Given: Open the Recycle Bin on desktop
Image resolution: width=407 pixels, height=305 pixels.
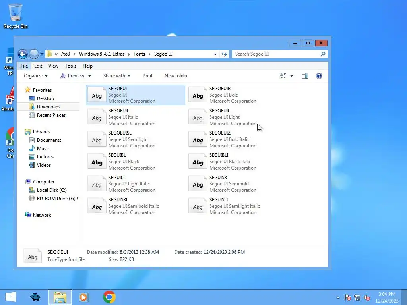Looking at the screenshot, I should click(16, 16).
